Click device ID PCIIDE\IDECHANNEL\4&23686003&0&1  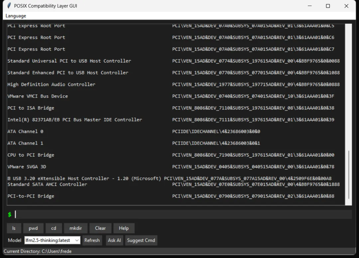pyautogui.click(x=216, y=143)
